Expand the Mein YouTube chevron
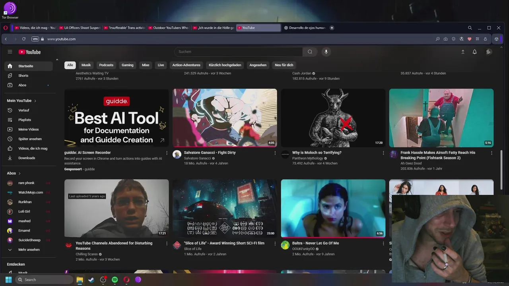The width and height of the screenshot is (509, 286). 35,101
